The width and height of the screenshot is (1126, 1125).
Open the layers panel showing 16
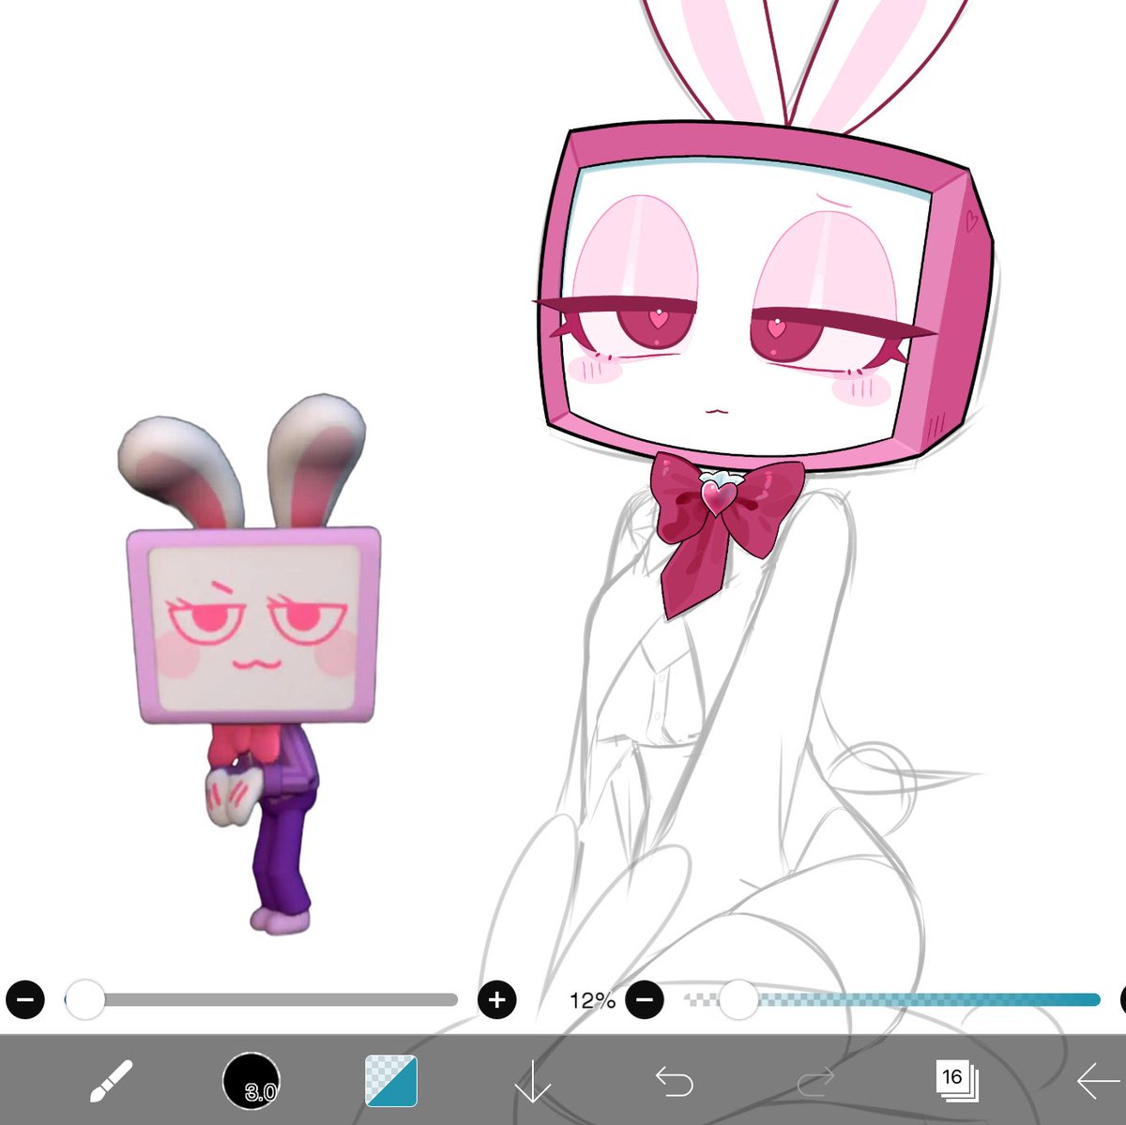click(x=956, y=1081)
